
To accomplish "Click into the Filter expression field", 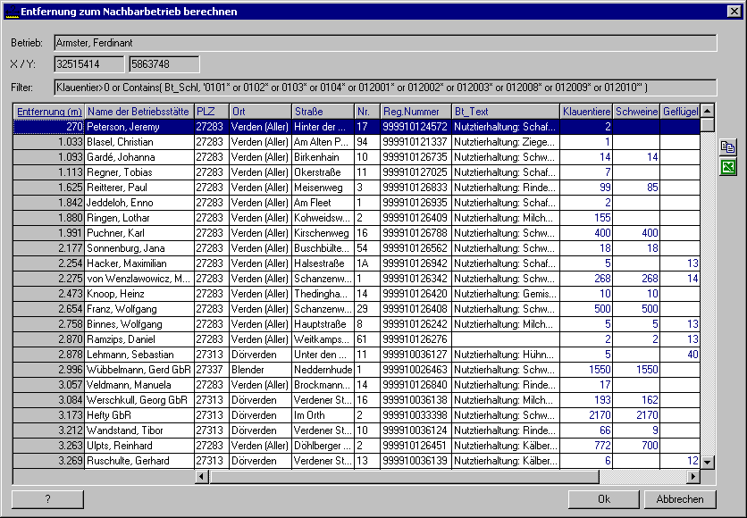I will (385, 88).
